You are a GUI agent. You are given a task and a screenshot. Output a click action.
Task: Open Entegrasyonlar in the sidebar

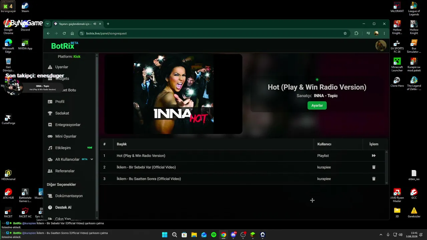point(68,125)
